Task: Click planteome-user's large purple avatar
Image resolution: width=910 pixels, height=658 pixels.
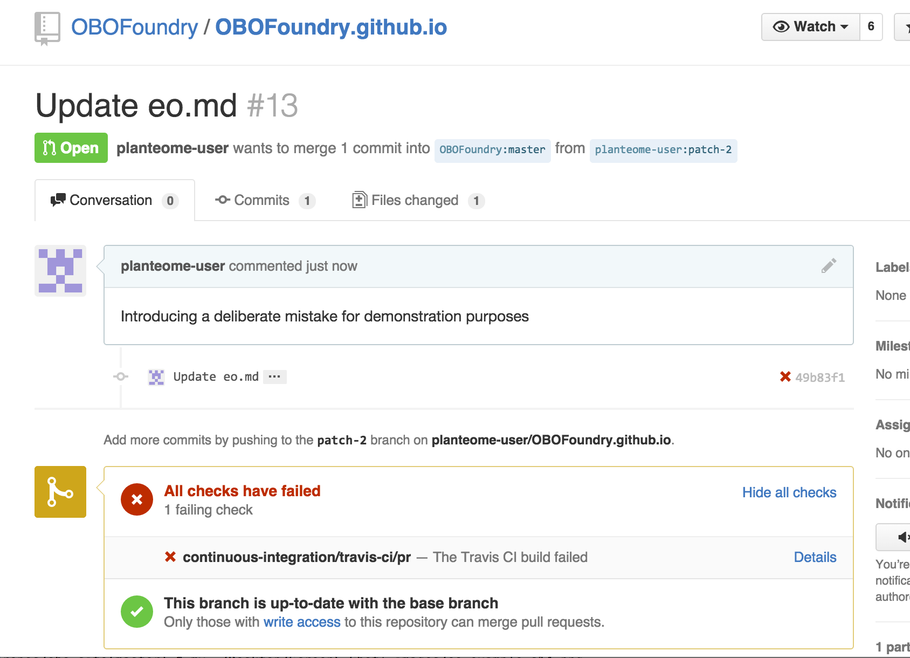Action: point(60,271)
